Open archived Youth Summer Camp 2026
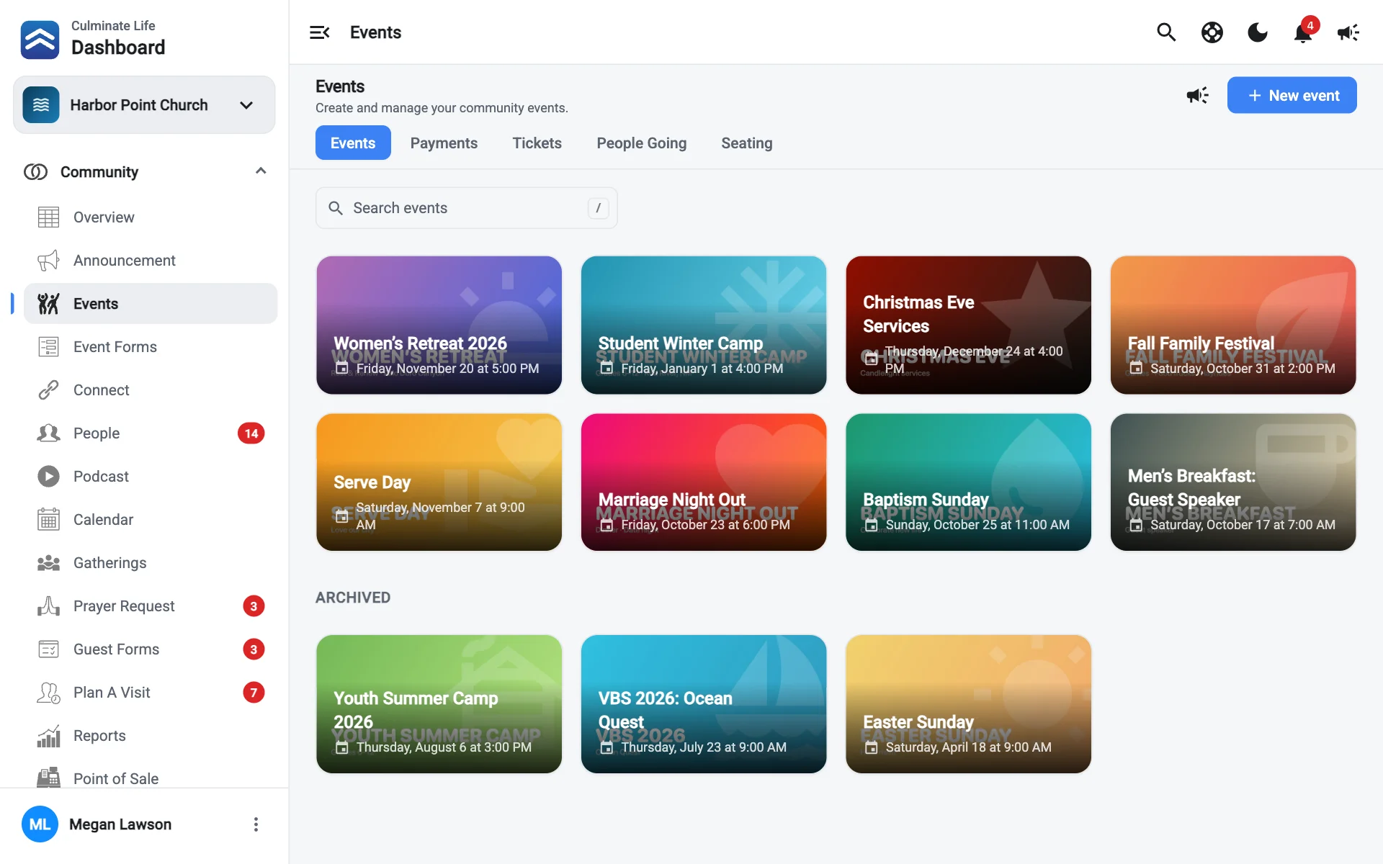 point(439,703)
